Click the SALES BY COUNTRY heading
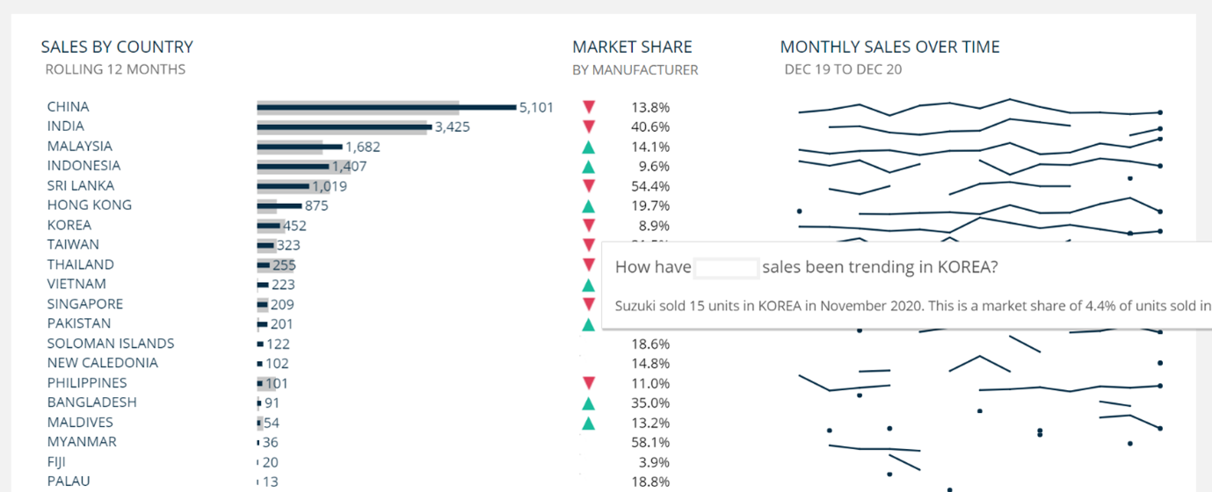Screen dimensions: 1212x492 [x=117, y=47]
